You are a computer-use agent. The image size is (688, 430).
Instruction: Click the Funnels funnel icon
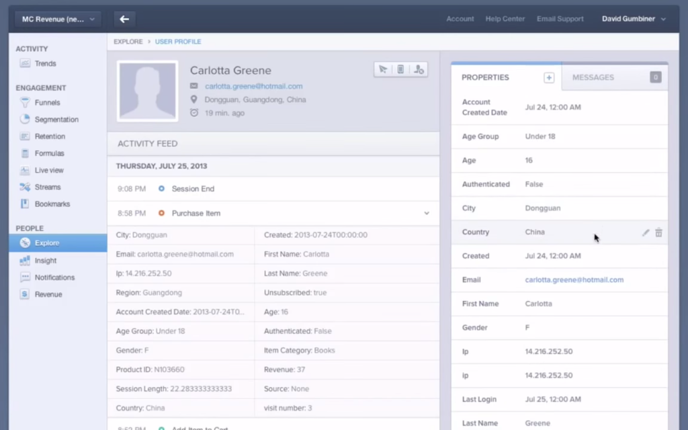(25, 103)
